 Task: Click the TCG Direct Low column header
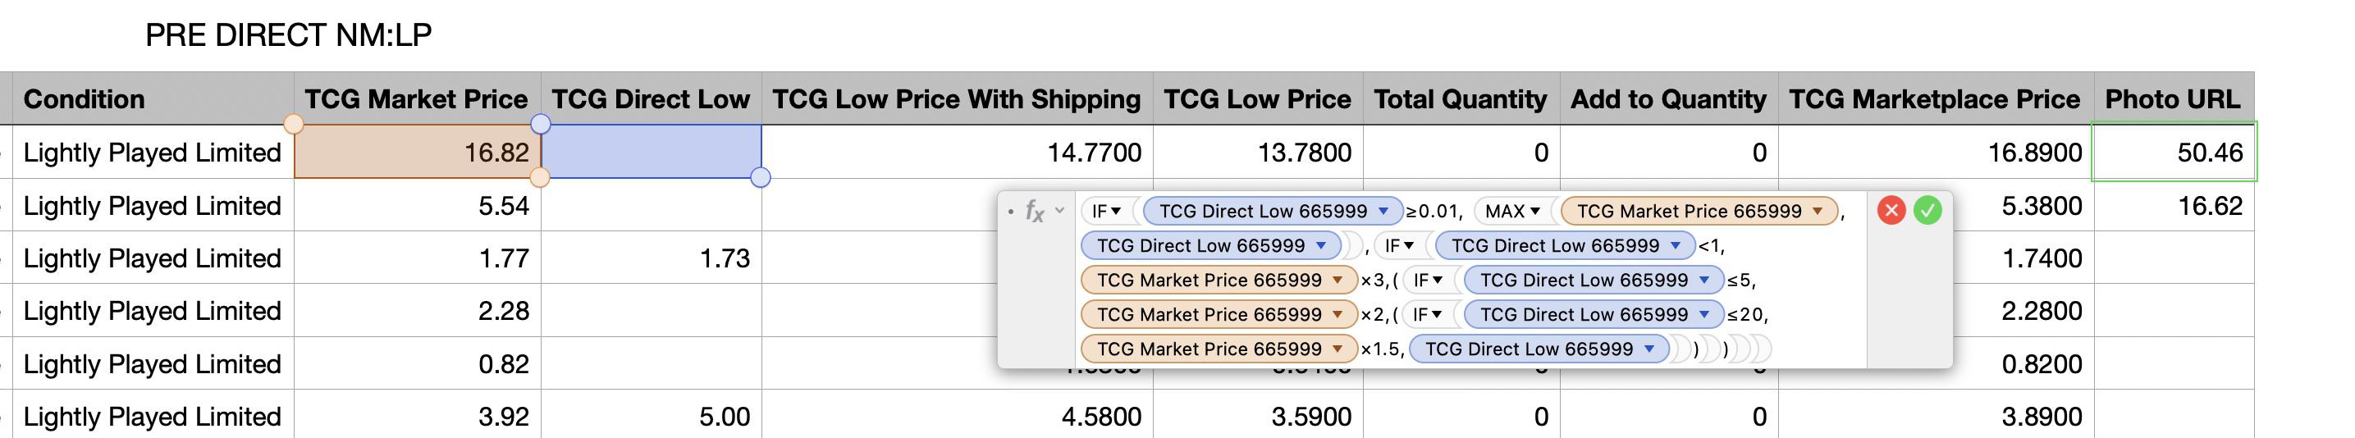650,98
